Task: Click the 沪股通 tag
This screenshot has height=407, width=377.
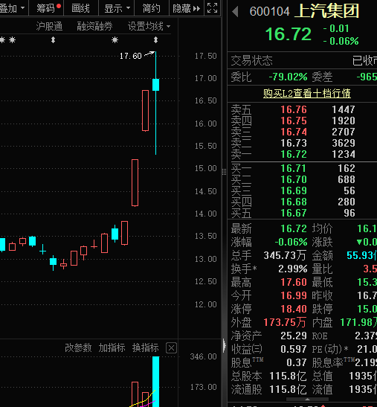Action: 49,26
